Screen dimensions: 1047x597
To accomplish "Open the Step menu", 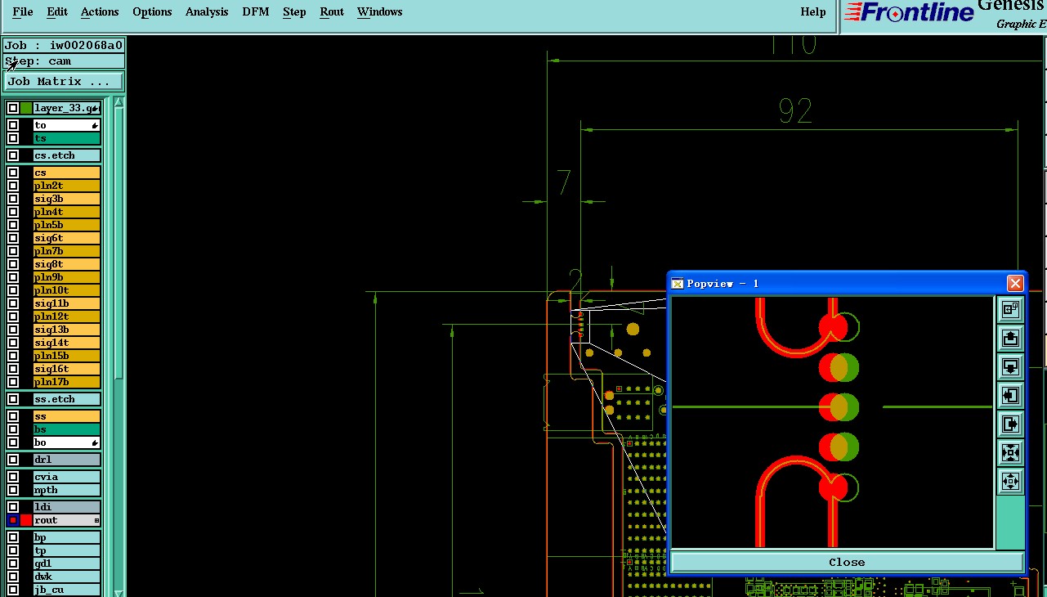I will [294, 11].
